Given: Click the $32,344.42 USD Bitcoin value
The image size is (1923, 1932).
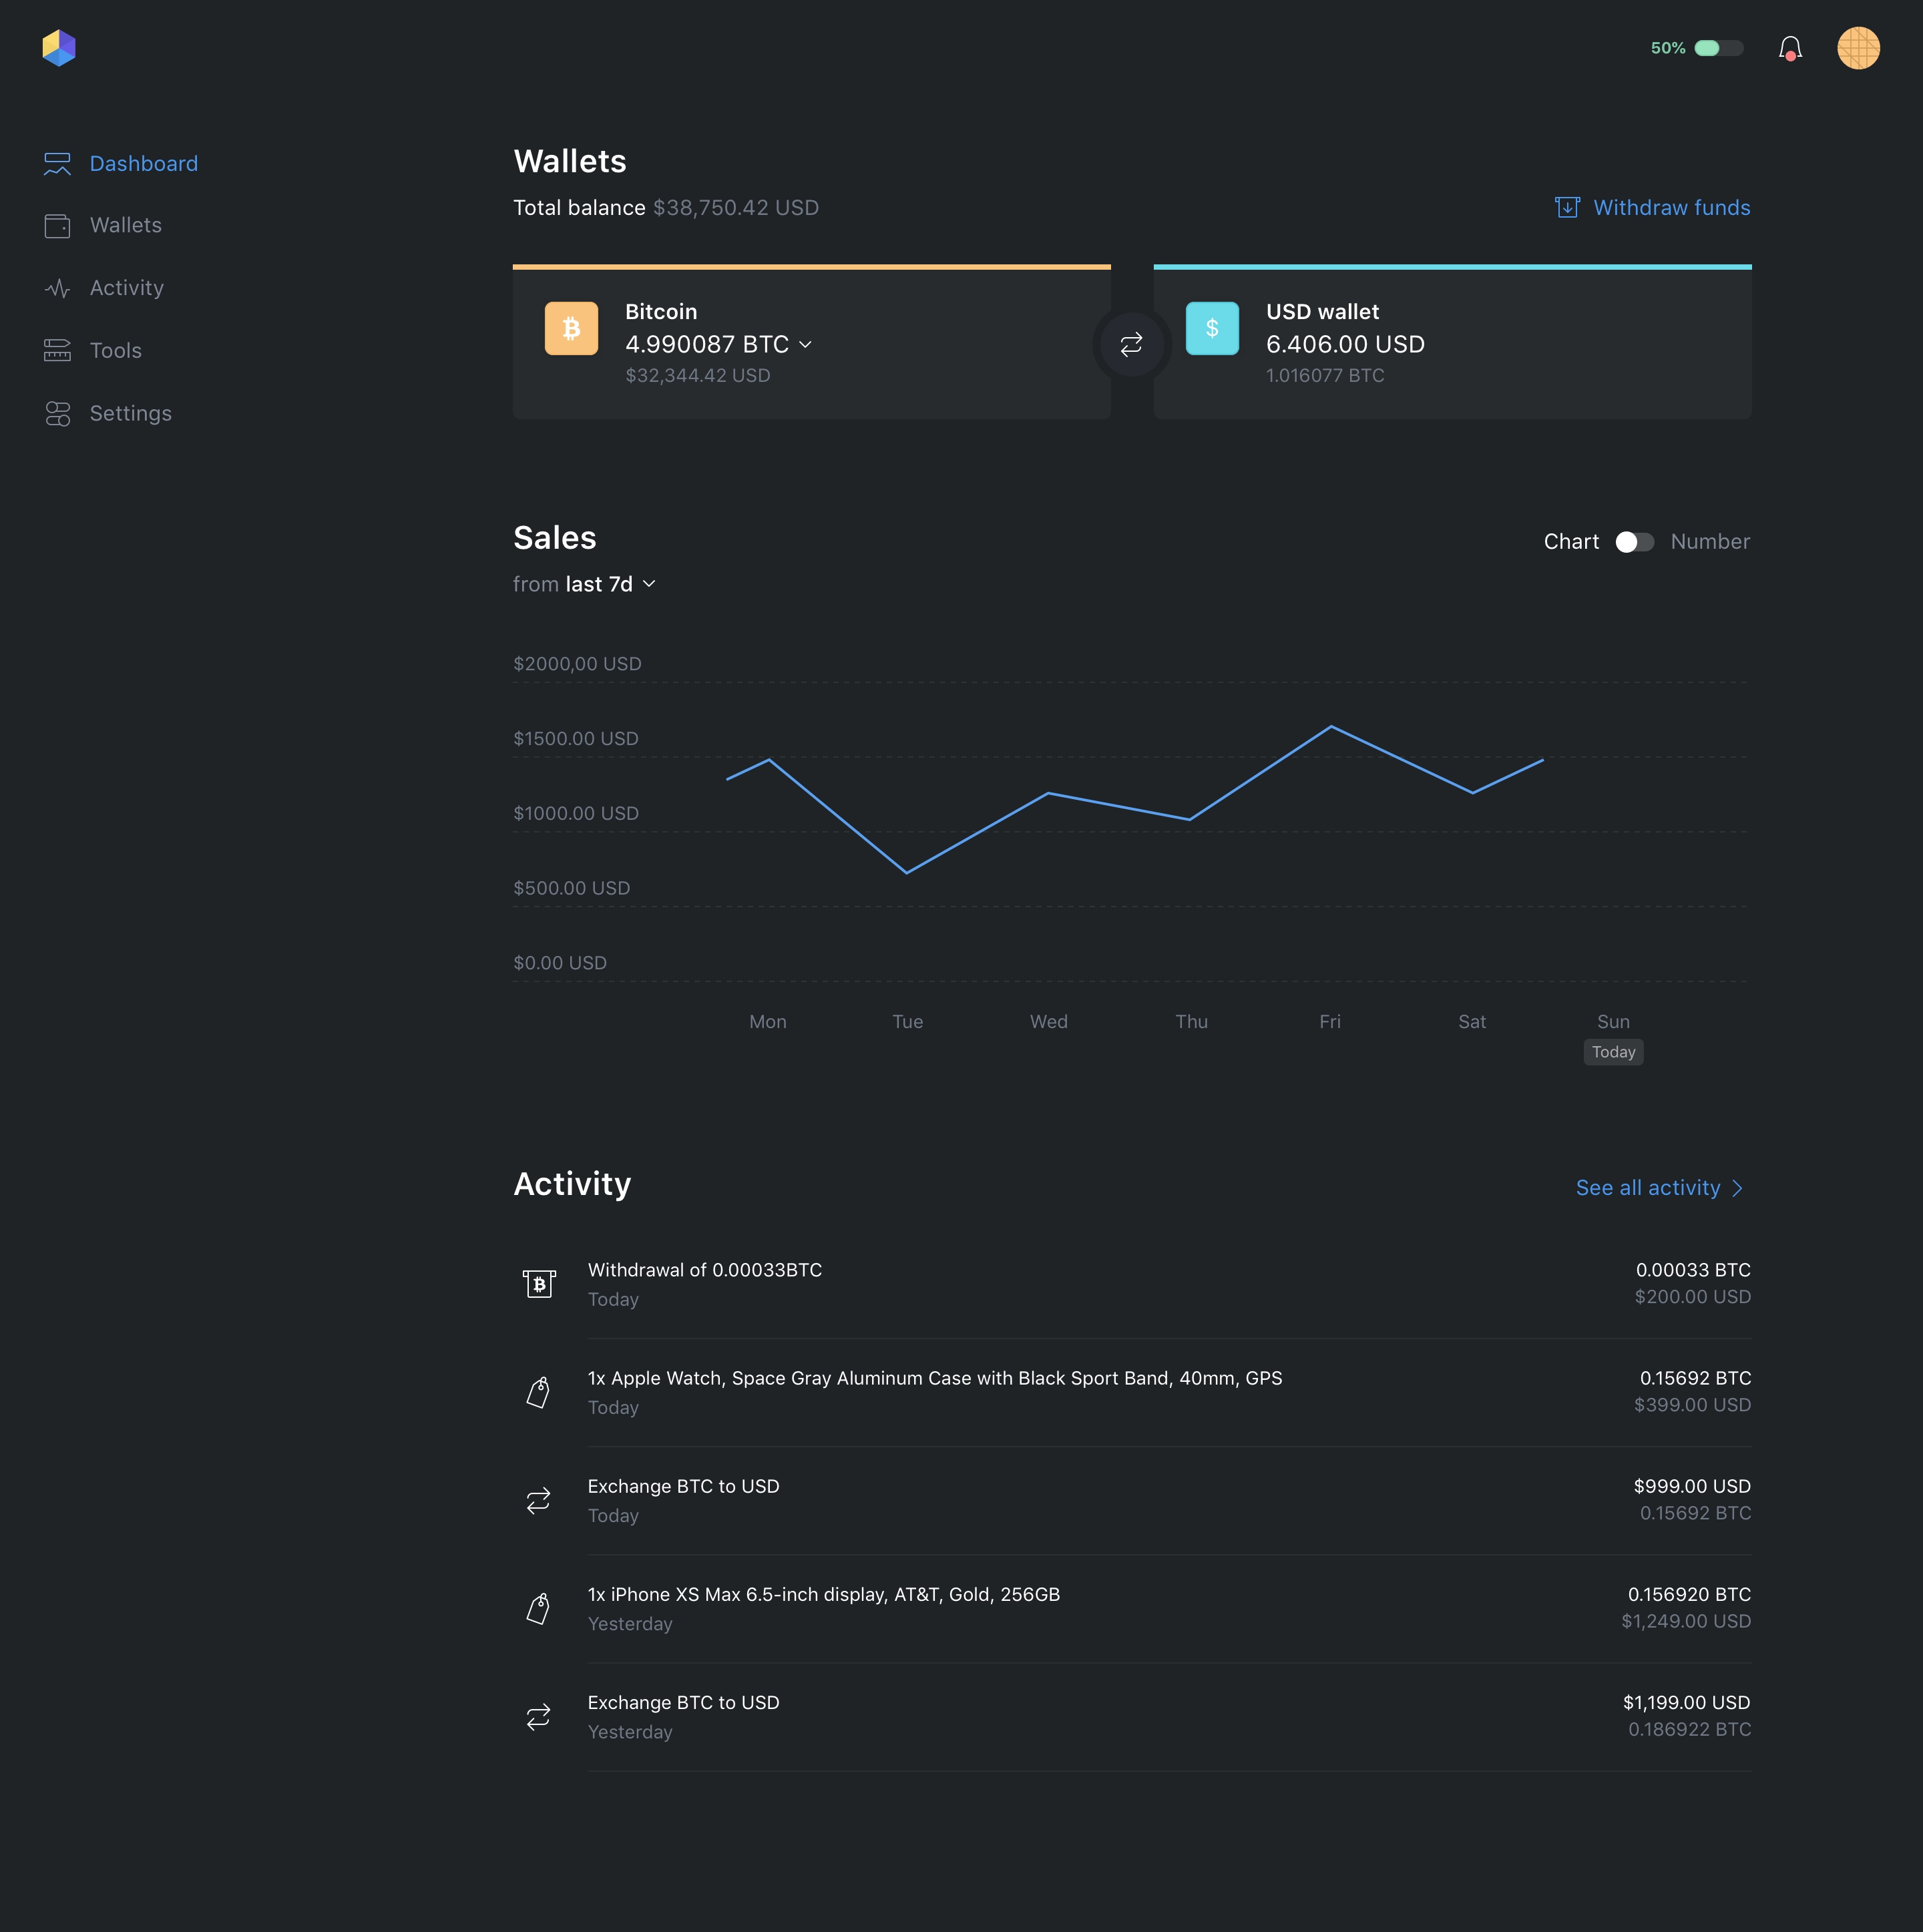Looking at the screenshot, I should (x=697, y=376).
